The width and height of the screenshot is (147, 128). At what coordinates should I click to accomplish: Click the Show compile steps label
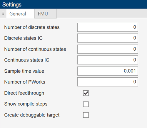[x=26, y=104]
